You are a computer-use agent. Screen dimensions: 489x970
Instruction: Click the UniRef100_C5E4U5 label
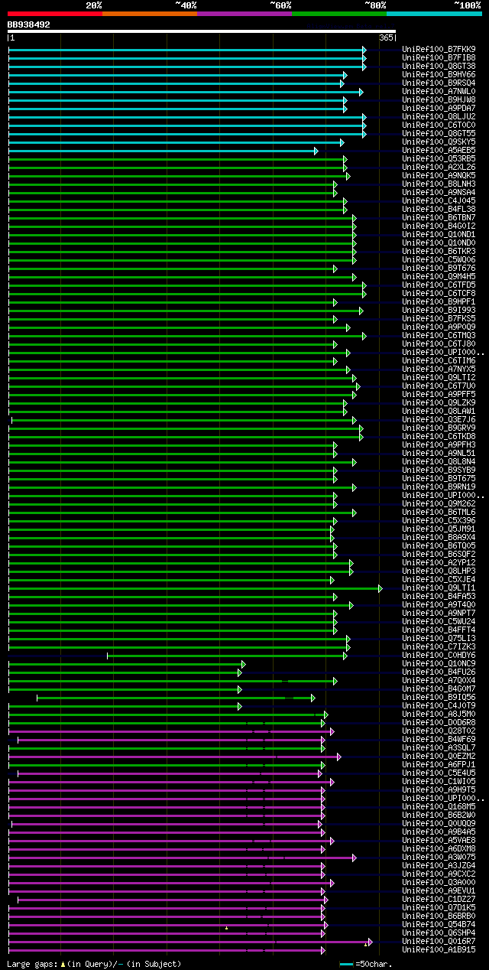coord(439,773)
